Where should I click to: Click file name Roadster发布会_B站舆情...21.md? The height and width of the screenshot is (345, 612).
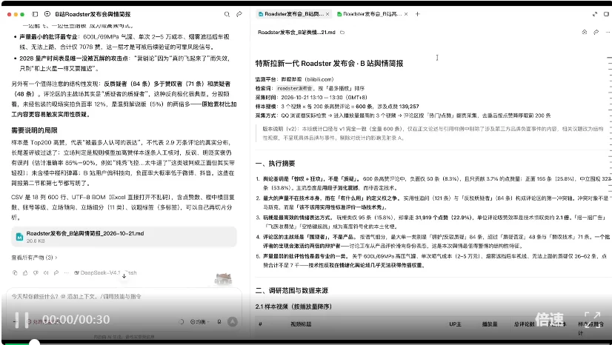296,33
